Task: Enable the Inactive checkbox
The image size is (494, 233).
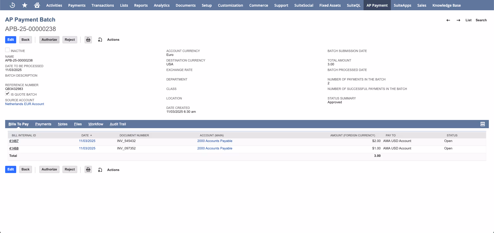Action: [7, 49]
